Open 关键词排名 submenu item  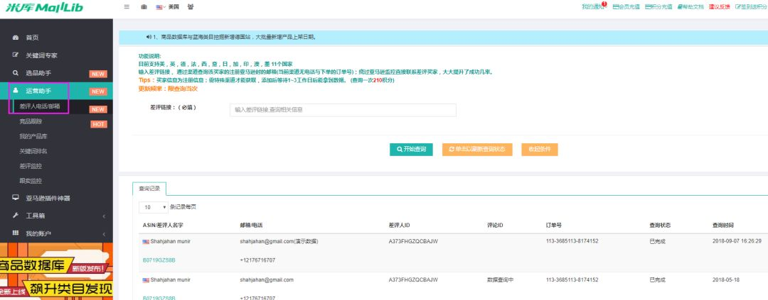click(x=33, y=152)
